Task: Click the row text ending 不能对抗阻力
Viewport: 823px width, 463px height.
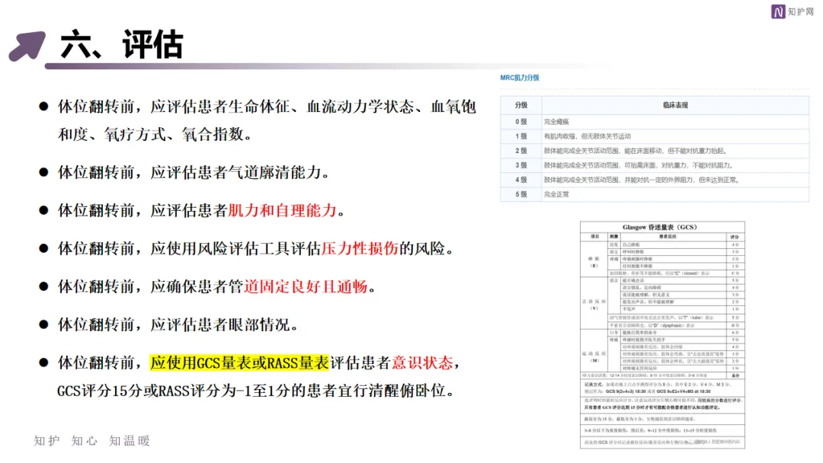Action: (x=639, y=165)
